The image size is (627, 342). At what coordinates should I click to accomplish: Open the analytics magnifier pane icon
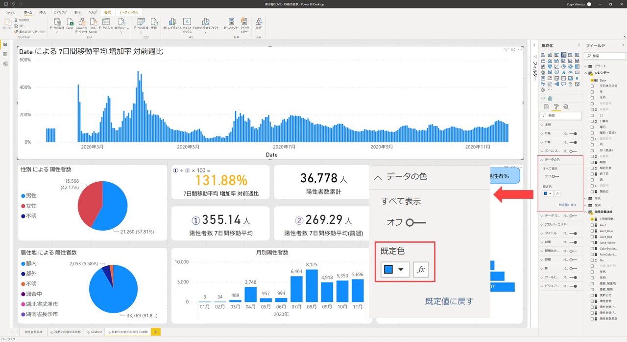click(x=566, y=107)
